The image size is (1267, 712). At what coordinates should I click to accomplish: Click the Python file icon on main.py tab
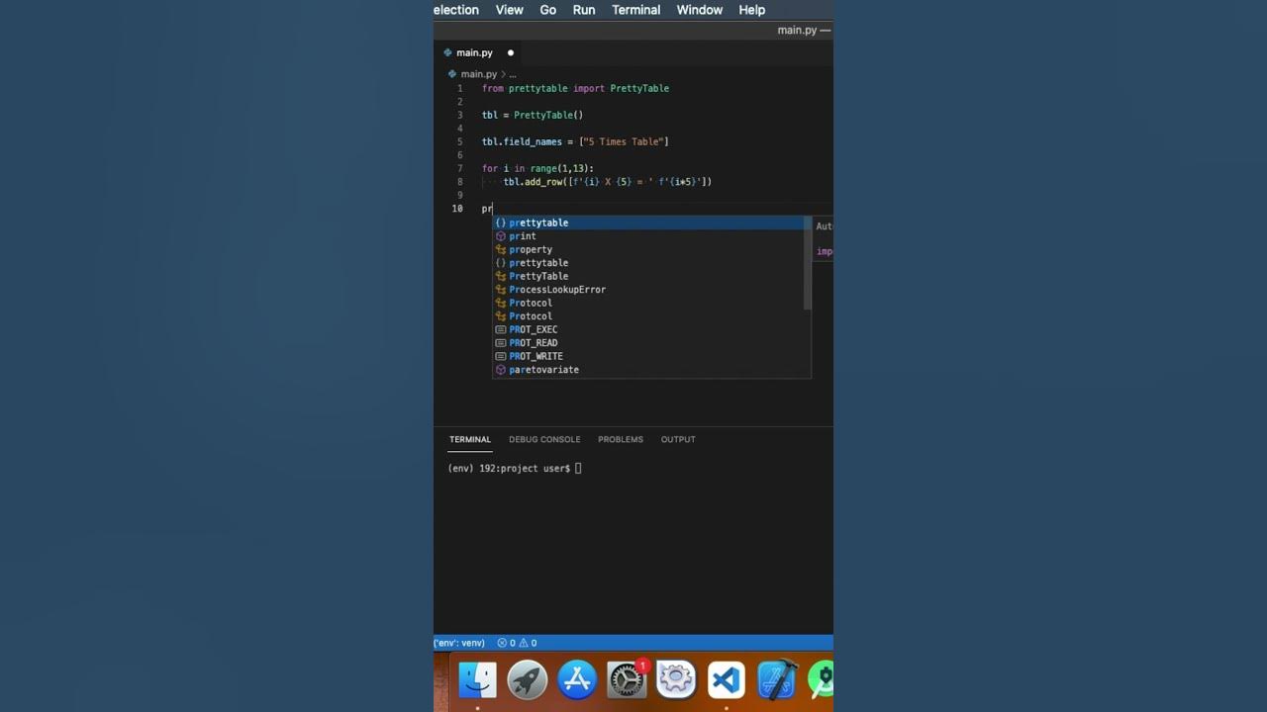tap(448, 52)
